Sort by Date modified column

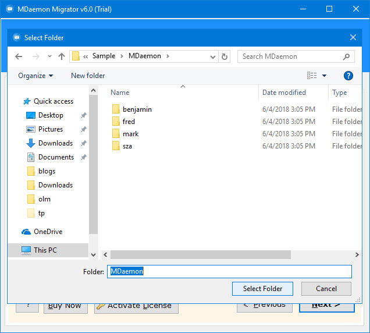pyautogui.click(x=284, y=93)
